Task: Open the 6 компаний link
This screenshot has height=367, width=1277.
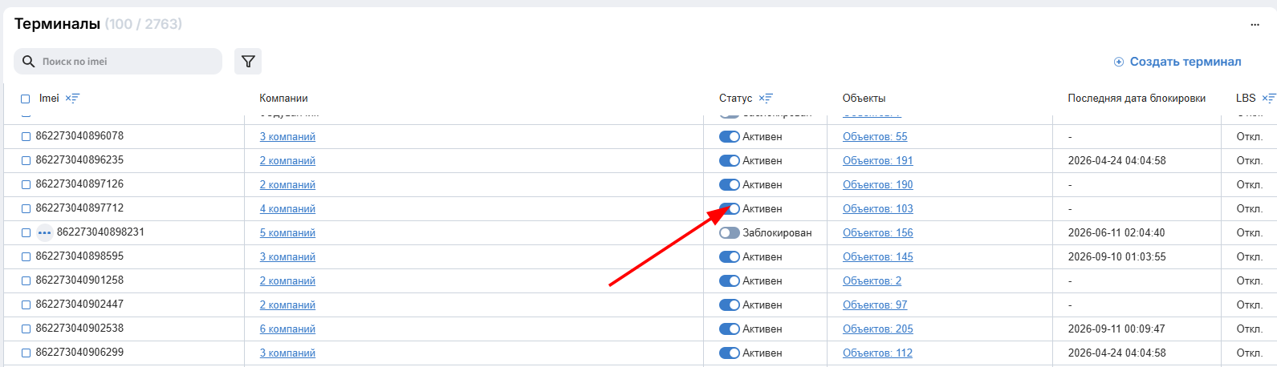Action: pos(287,329)
